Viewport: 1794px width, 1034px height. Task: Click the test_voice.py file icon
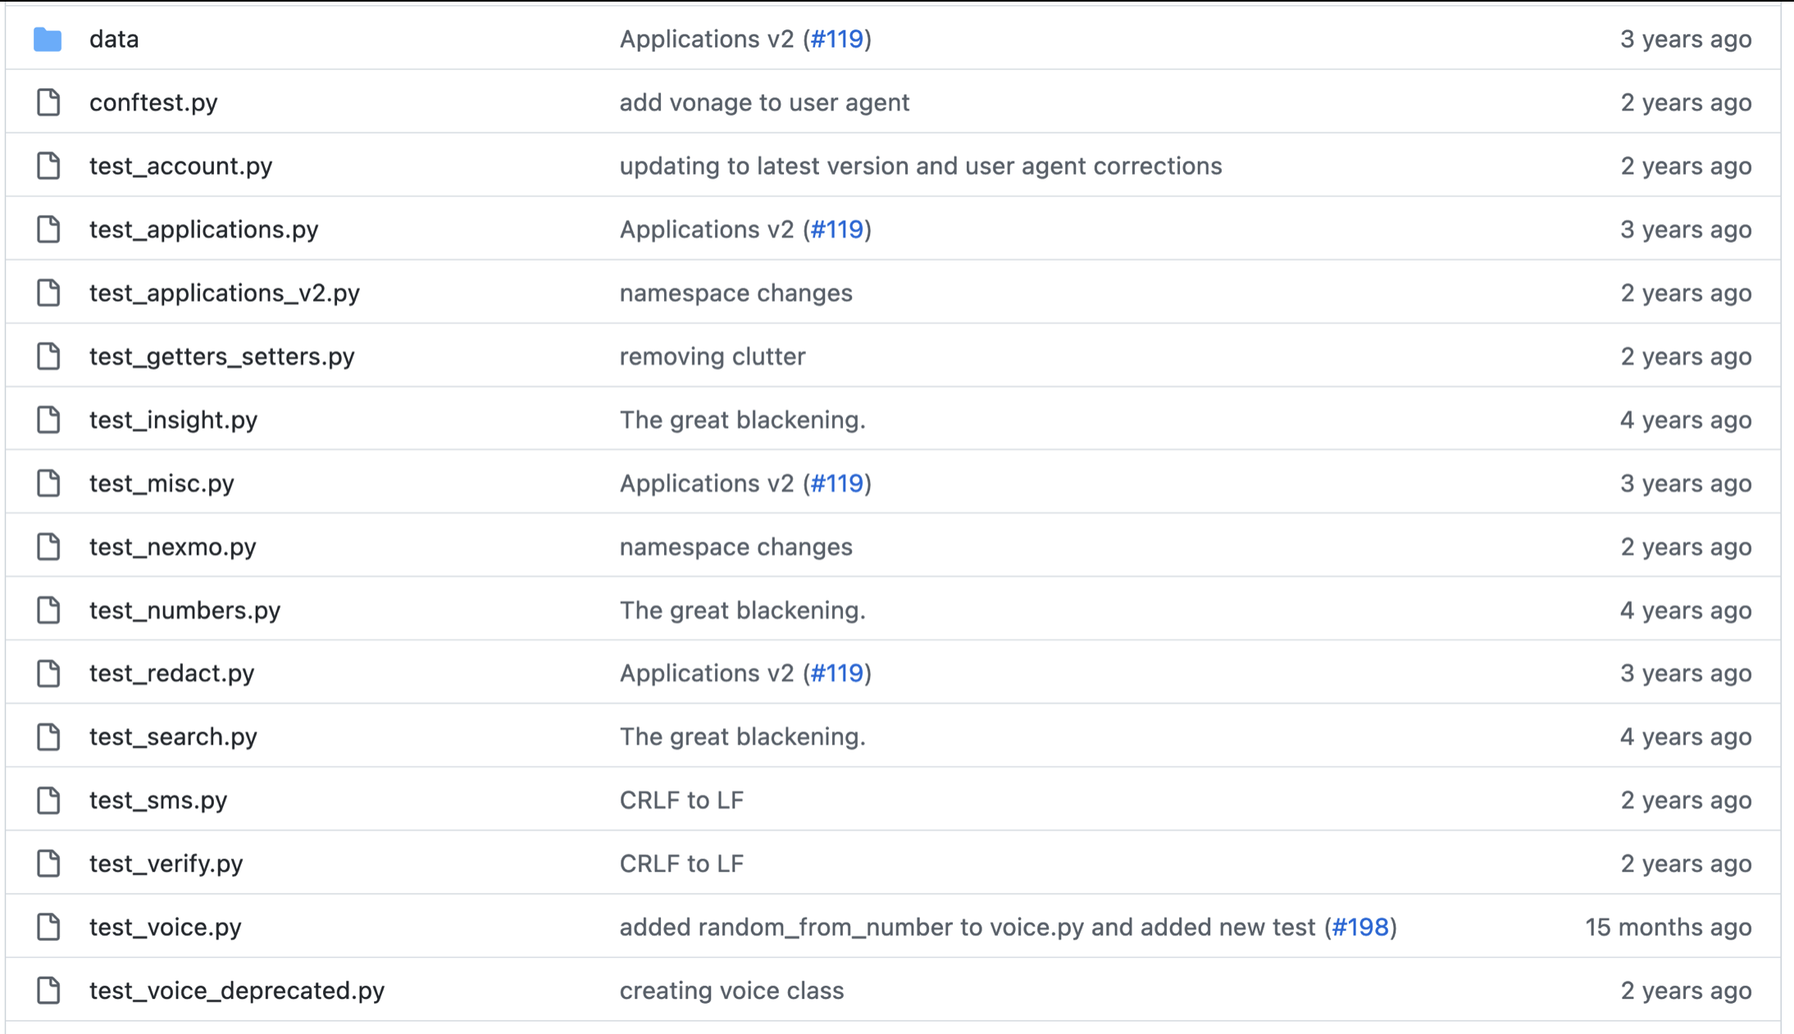click(48, 927)
